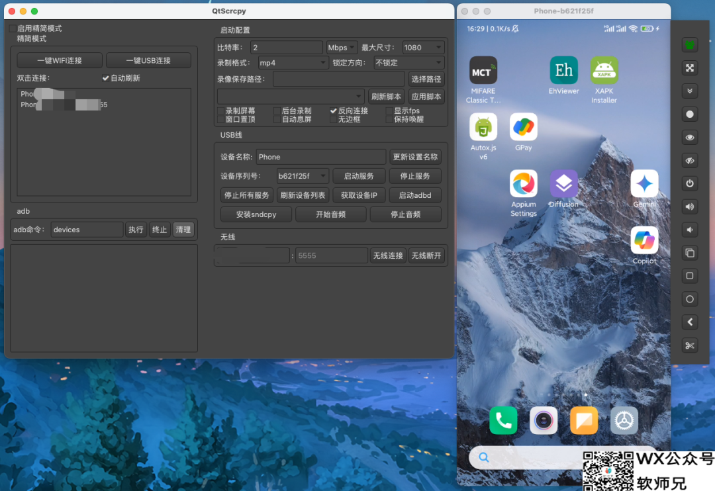Click the adb命令 field containing devices
715x491 pixels.
[87, 230]
